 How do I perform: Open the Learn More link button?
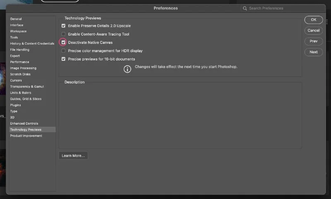tap(73, 156)
